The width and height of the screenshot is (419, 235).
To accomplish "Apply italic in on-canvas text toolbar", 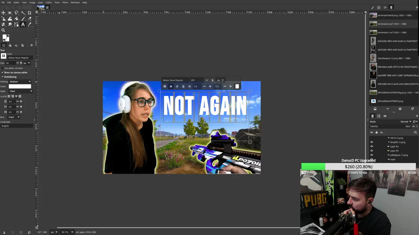I will click(177, 86).
